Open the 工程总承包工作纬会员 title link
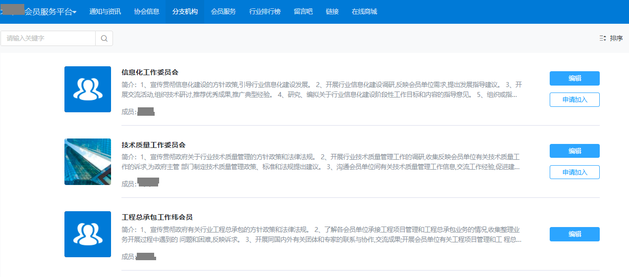 point(157,217)
